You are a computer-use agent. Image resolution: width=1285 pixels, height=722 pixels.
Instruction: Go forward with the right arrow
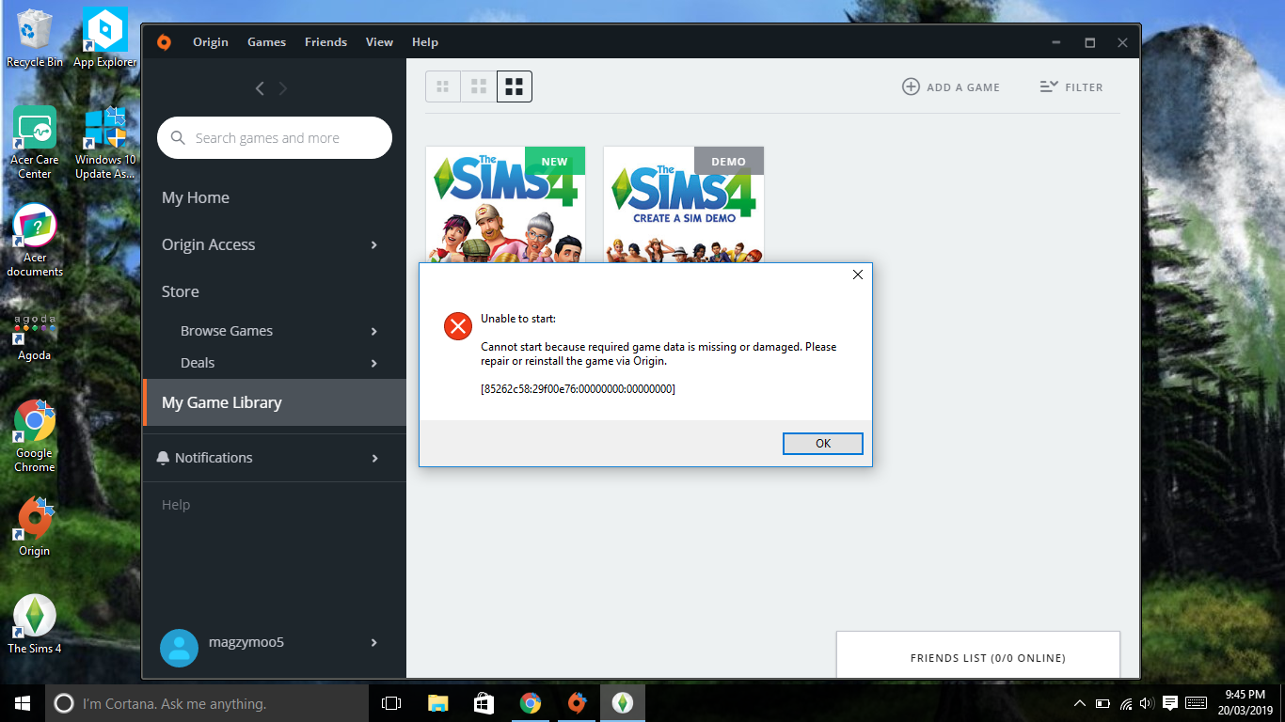(283, 88)
